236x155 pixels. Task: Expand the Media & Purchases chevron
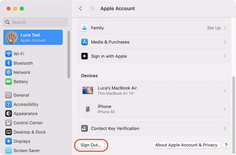pos(225,42)
